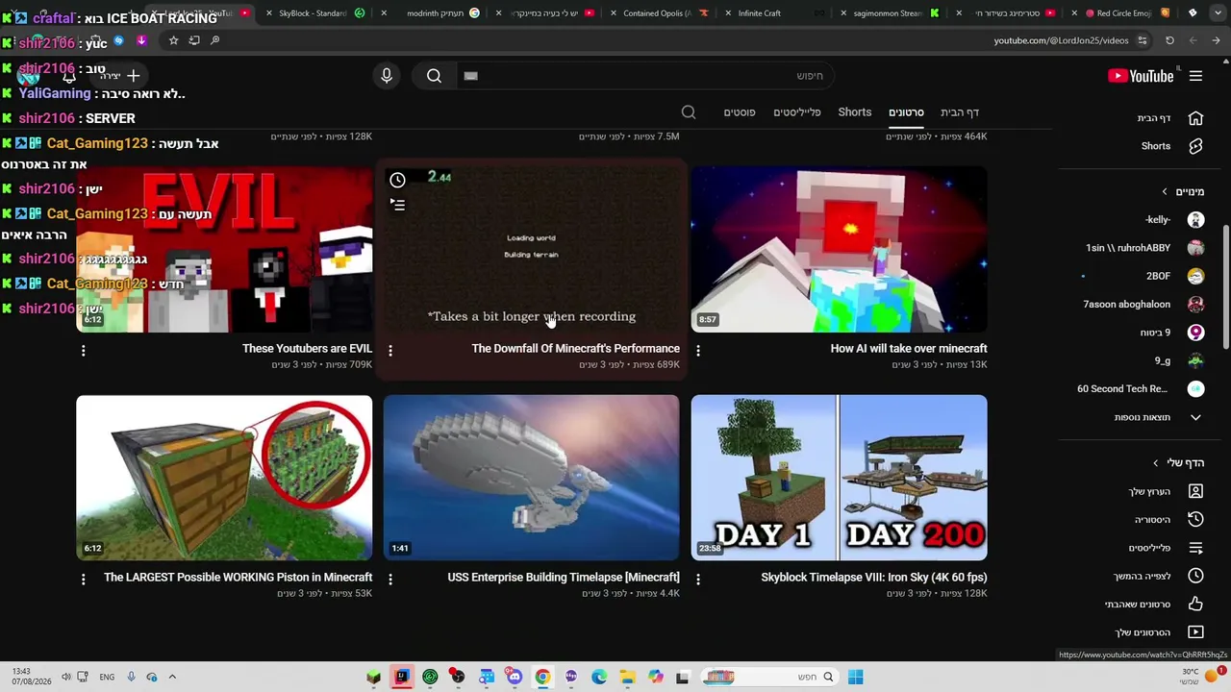Switch to the דף הבית channel tab
The height and width of the screenshot is (692, 1231).
[960, 112]
